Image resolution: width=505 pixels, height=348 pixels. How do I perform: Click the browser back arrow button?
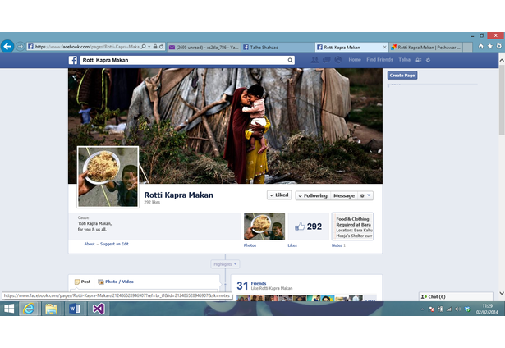click(7, 46)
